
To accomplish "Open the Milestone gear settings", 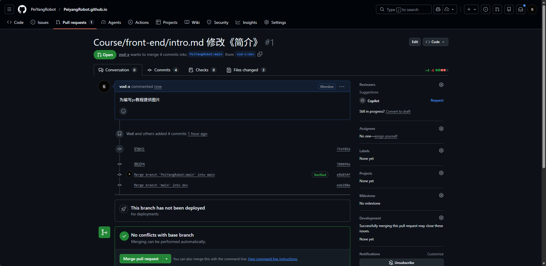I will pos(441,195).
